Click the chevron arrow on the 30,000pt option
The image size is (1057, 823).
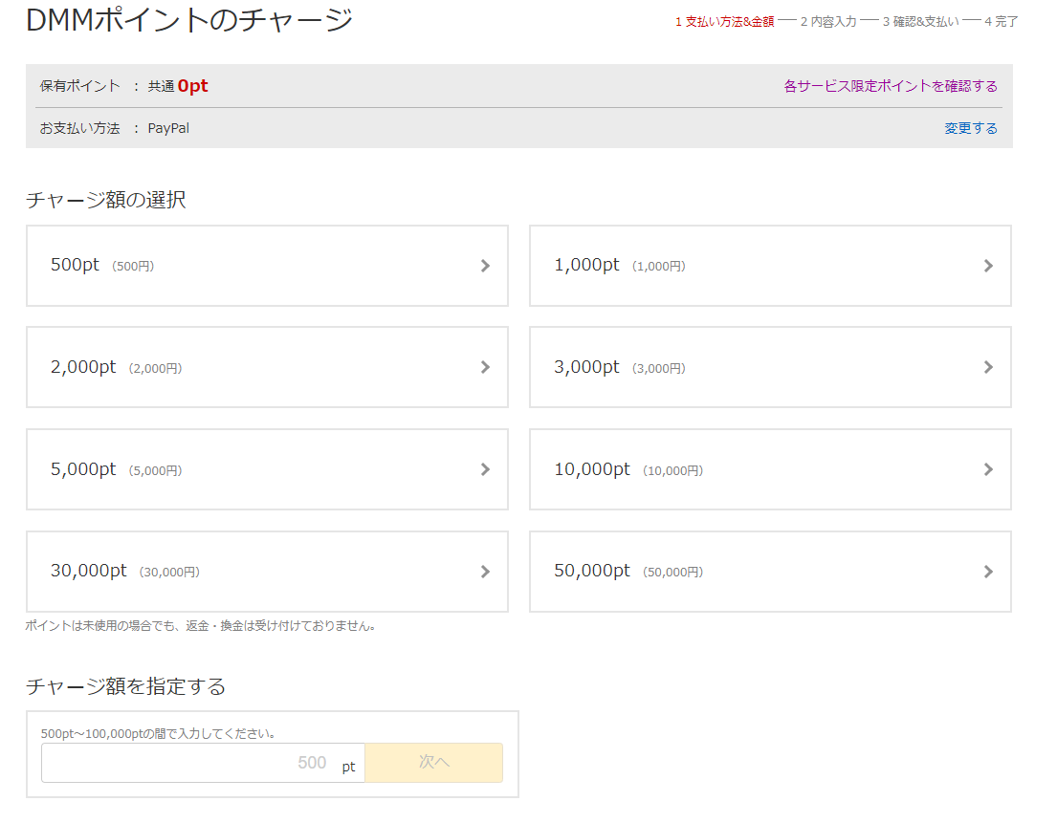(x=485, y=572)
